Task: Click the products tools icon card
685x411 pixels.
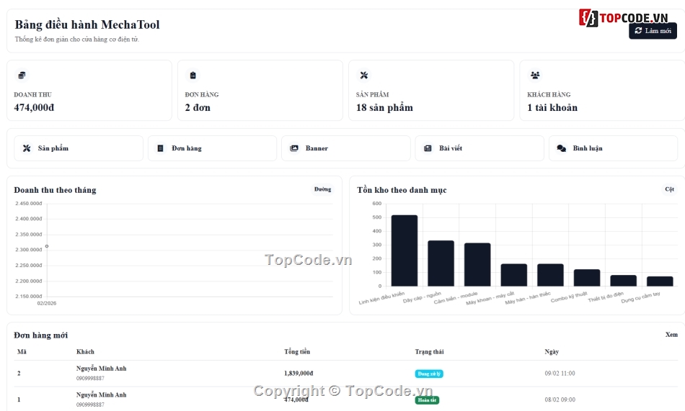Action: click(364, 76)
